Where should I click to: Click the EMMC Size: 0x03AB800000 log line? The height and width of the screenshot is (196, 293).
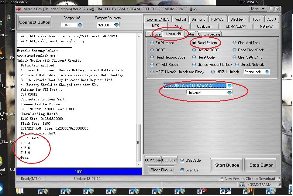coord(42,119)
